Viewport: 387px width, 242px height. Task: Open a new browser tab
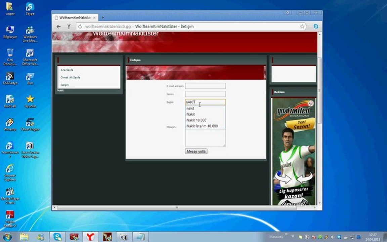click(103, 17)
